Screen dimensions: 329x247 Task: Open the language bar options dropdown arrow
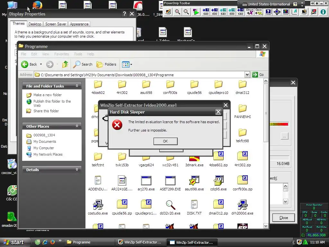click(302, 5)
